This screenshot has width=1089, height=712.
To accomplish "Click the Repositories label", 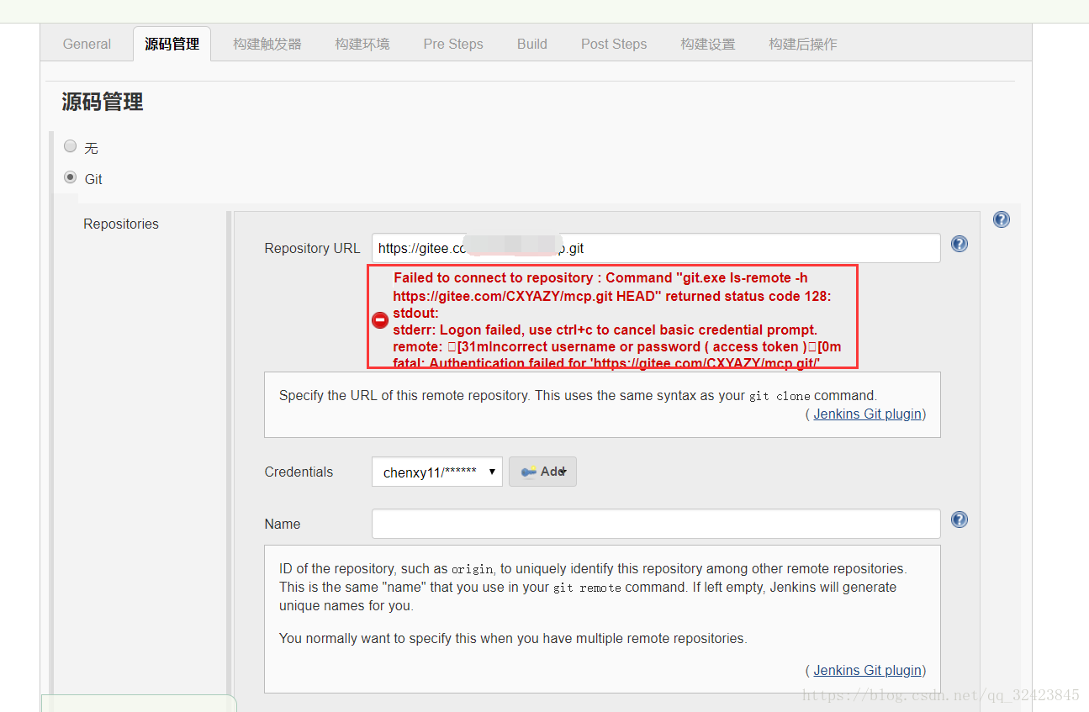I will (x=121, y=224).
